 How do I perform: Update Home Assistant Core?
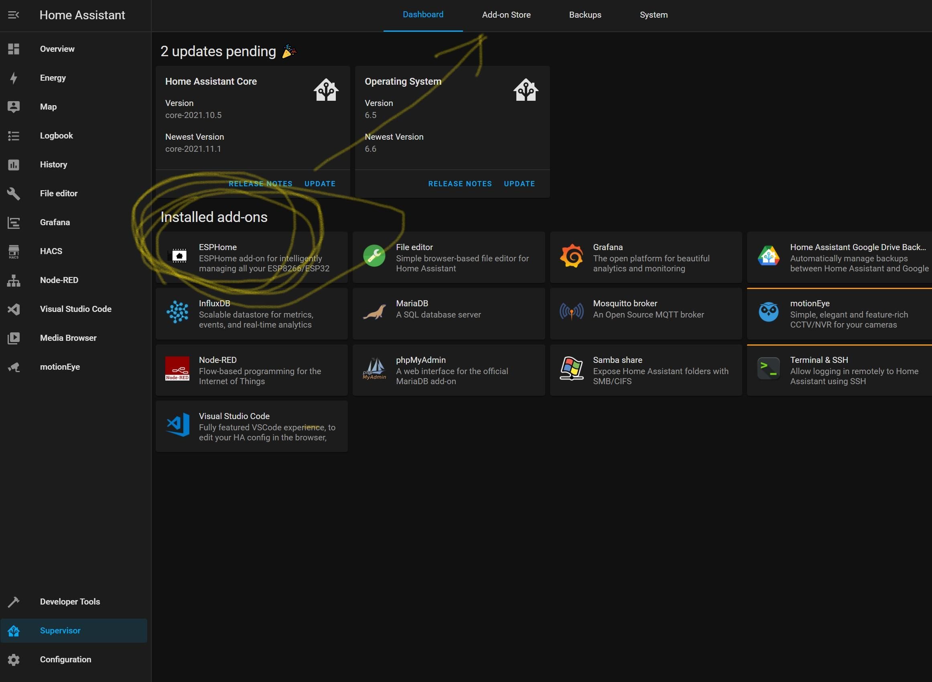click(320, 184)
